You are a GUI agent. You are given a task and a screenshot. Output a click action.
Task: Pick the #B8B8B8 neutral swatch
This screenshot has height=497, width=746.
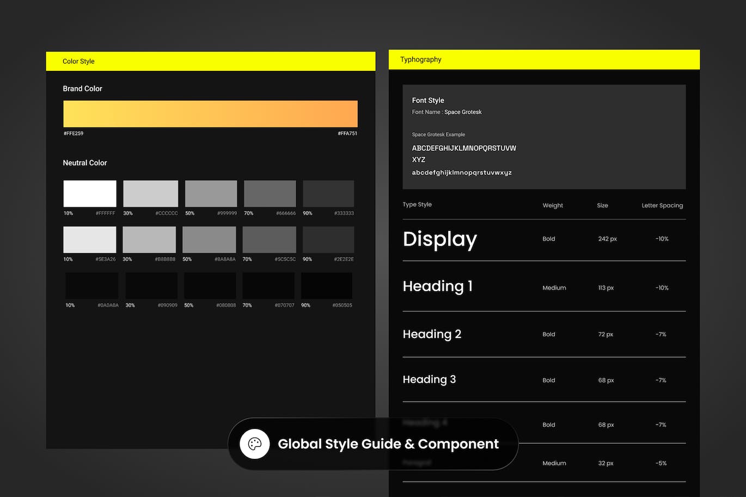149,240
